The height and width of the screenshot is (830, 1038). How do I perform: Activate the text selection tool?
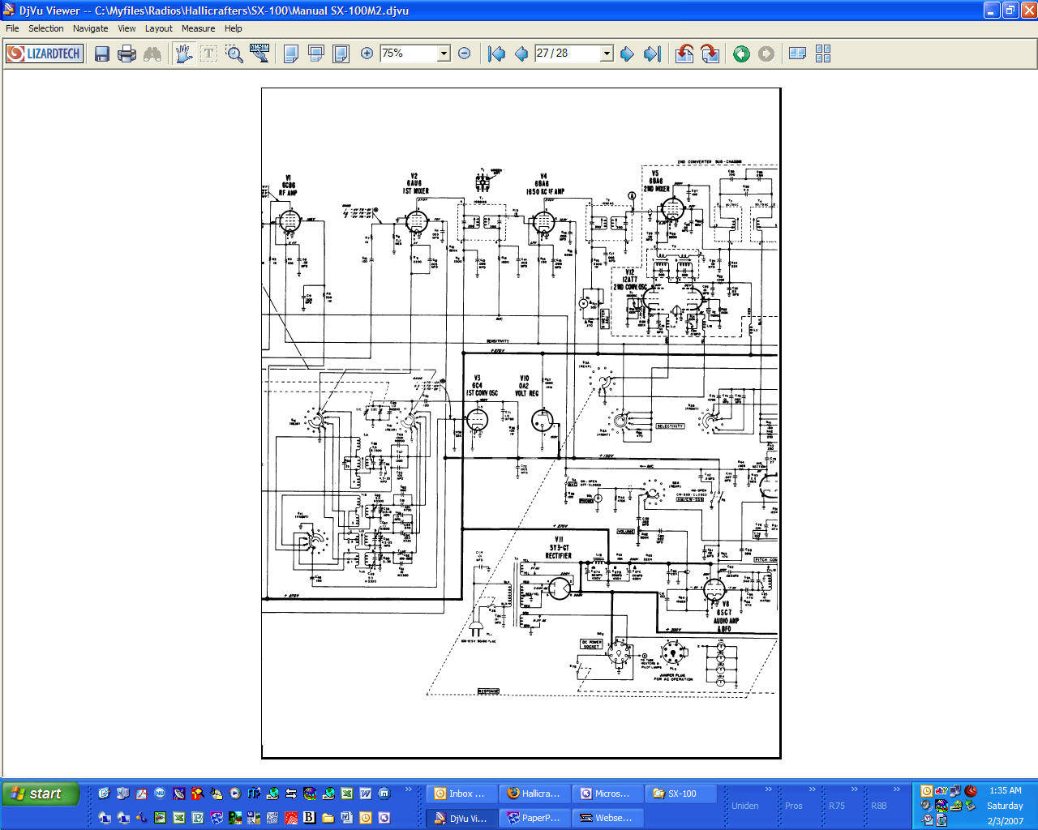point(208,53)
